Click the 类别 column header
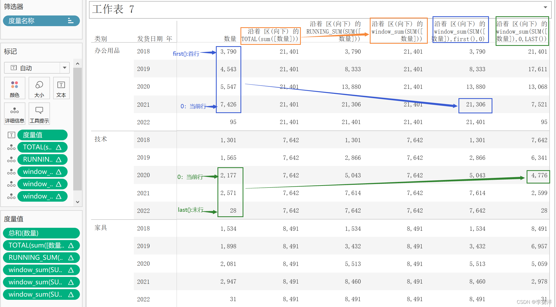The image size is (556, 307). click(101, 39)
